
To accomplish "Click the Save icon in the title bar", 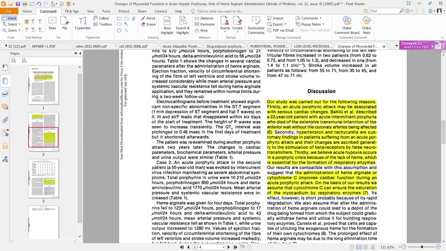I will tap(18, 4).
